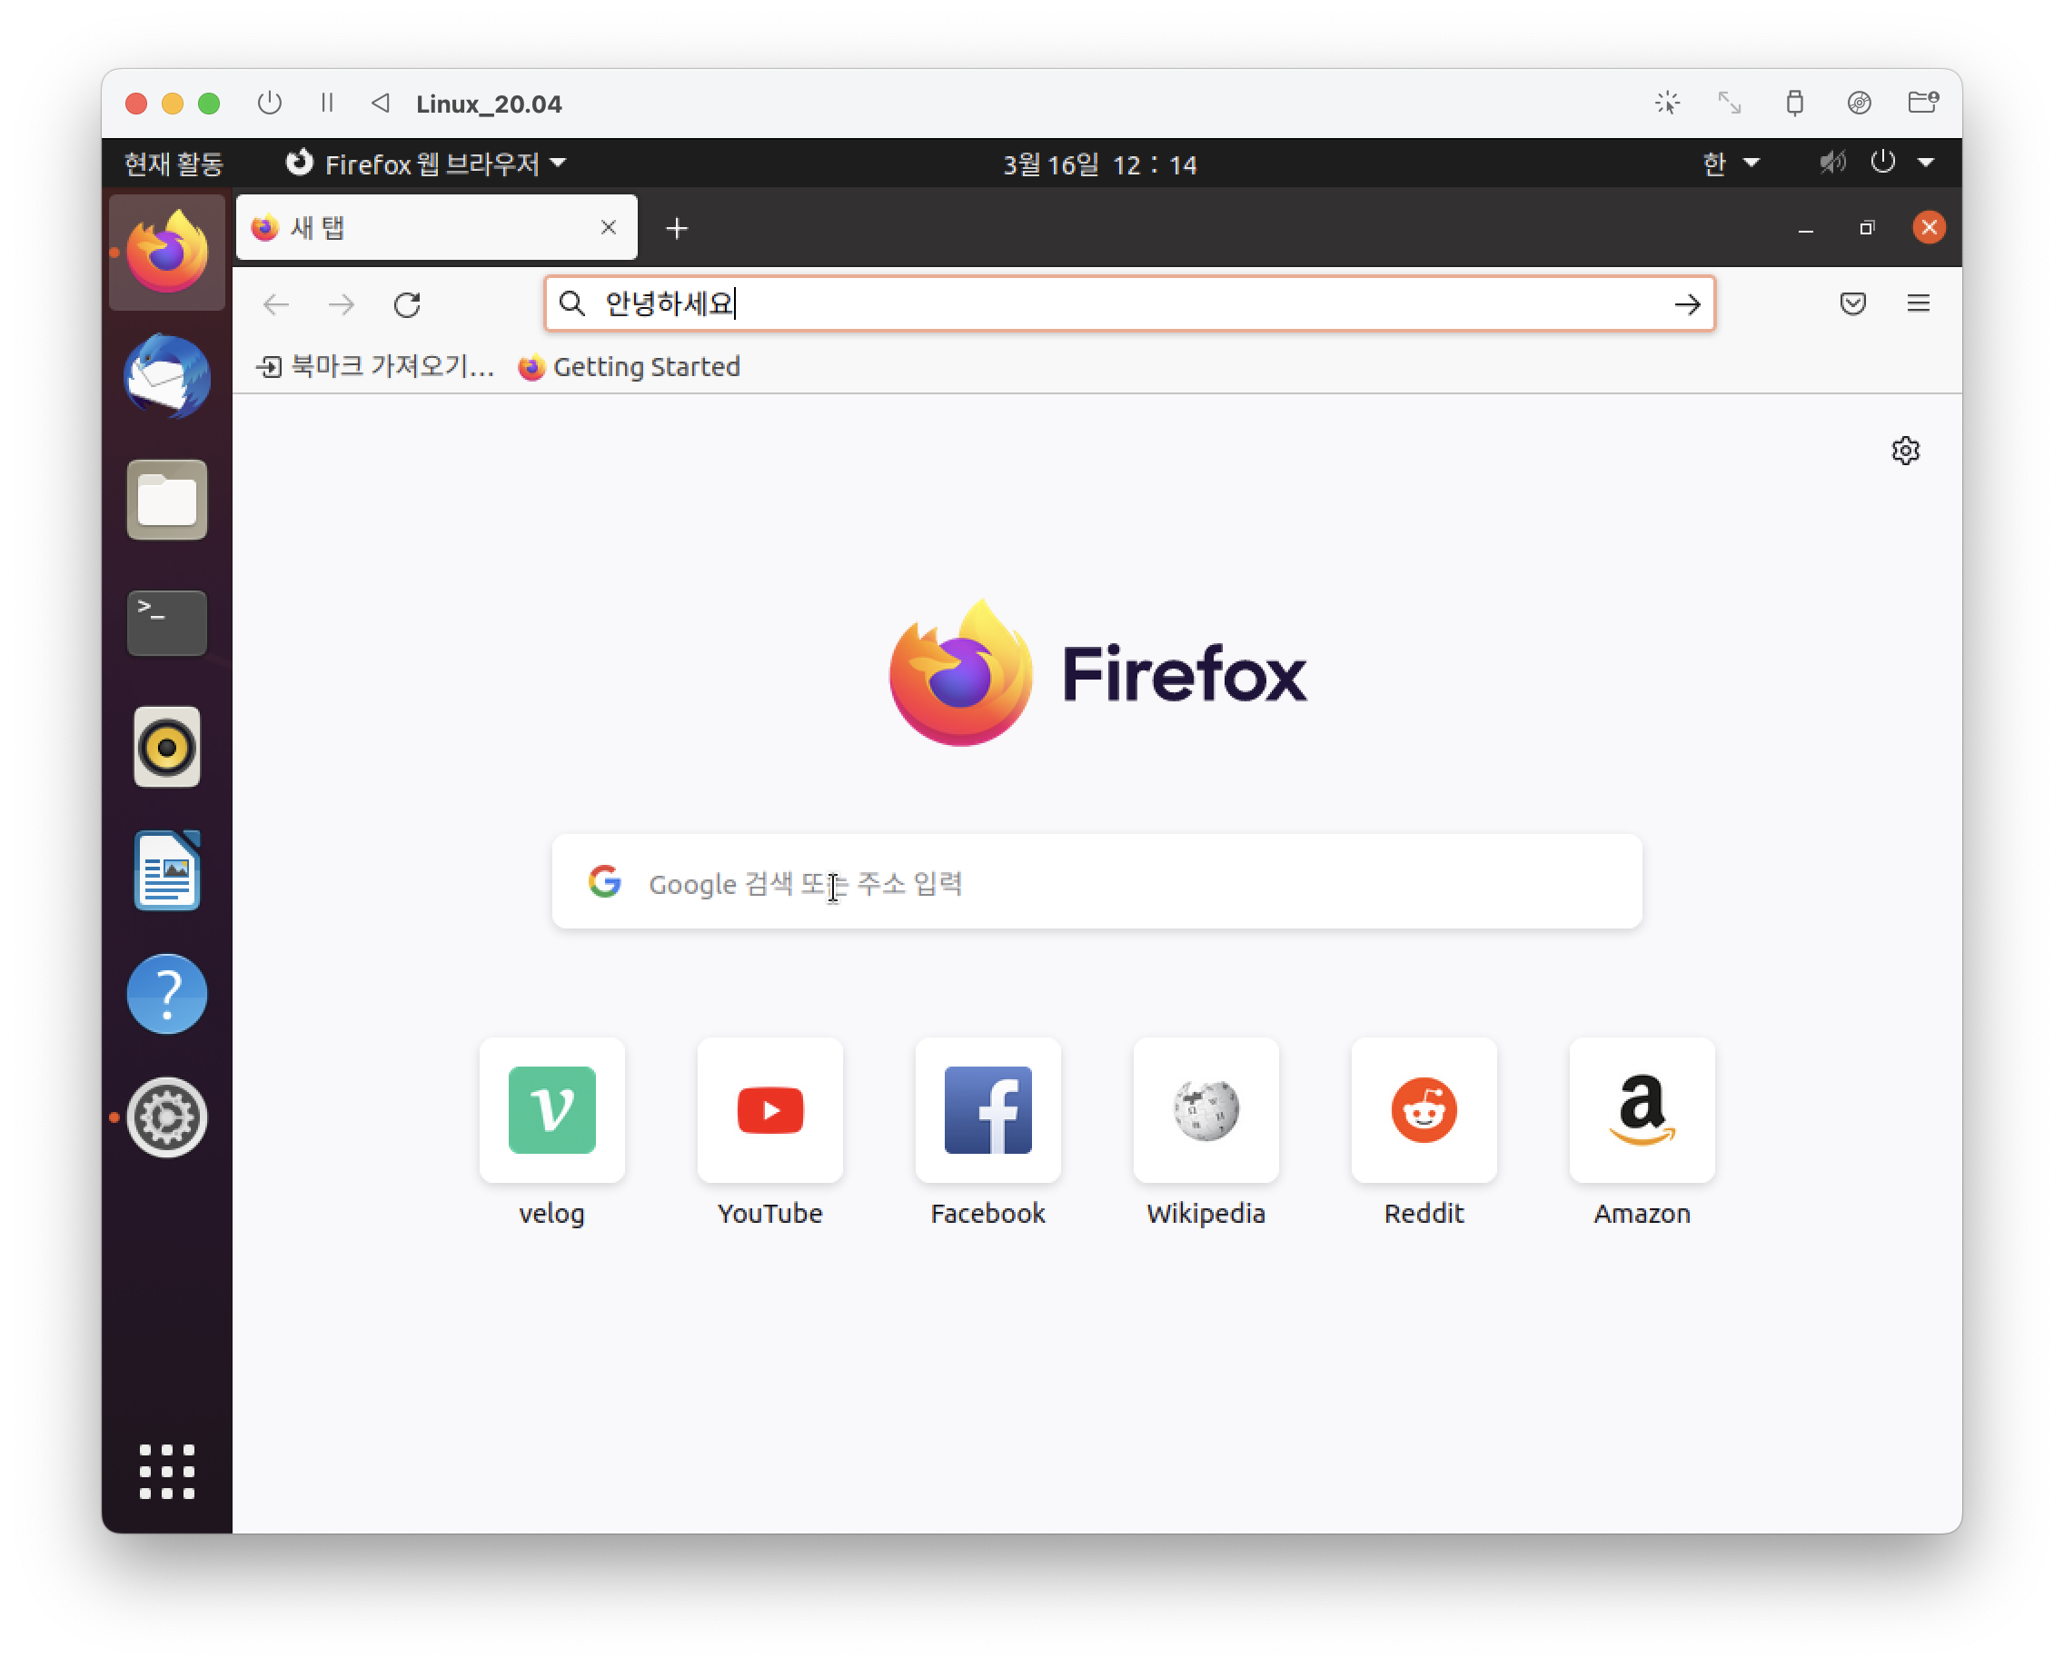Open new tab page personalize gear
Screen dimensions: 2064x1668
click(x=1905, y=451)
